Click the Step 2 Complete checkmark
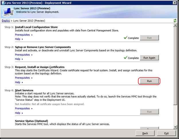The image size is (179, 139). 125,57
